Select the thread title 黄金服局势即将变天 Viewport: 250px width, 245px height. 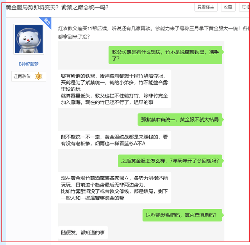point(57,7)
